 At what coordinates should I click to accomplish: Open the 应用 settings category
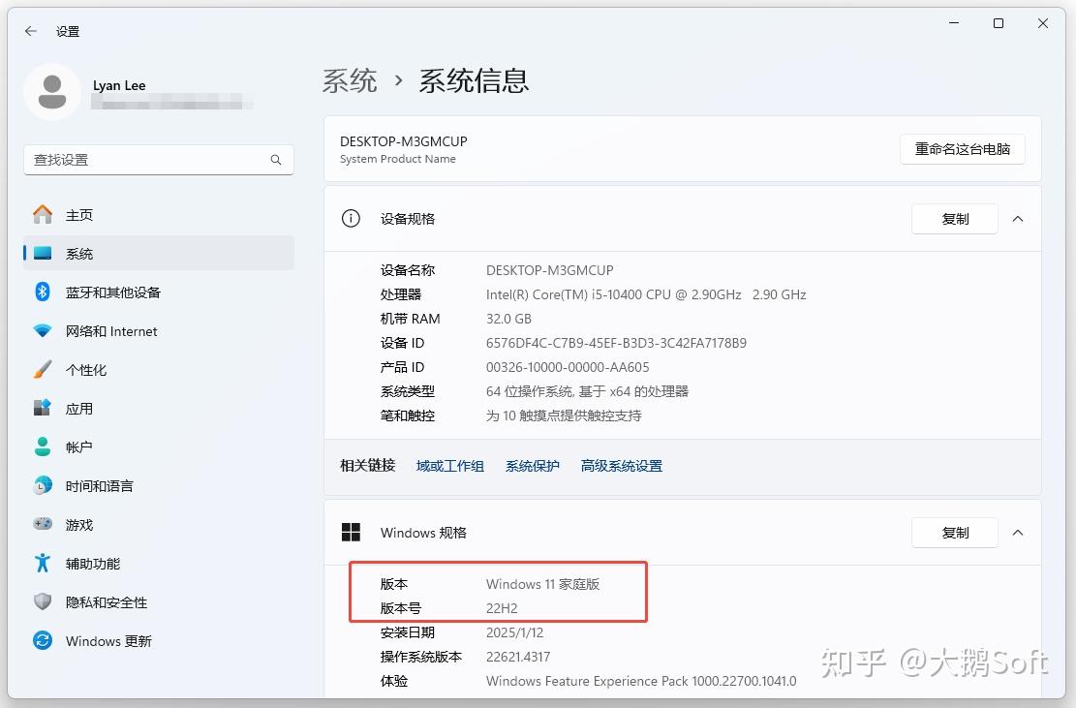tap(159, 408)
